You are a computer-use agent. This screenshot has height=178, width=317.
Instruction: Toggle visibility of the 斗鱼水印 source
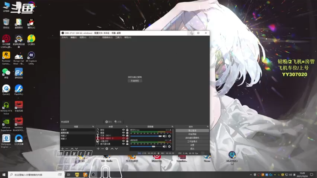tap(123, 141)
